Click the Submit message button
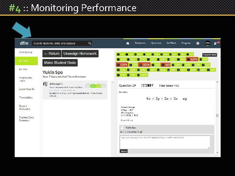The height and width of the screenshot is (176, 235). (124, 151)
